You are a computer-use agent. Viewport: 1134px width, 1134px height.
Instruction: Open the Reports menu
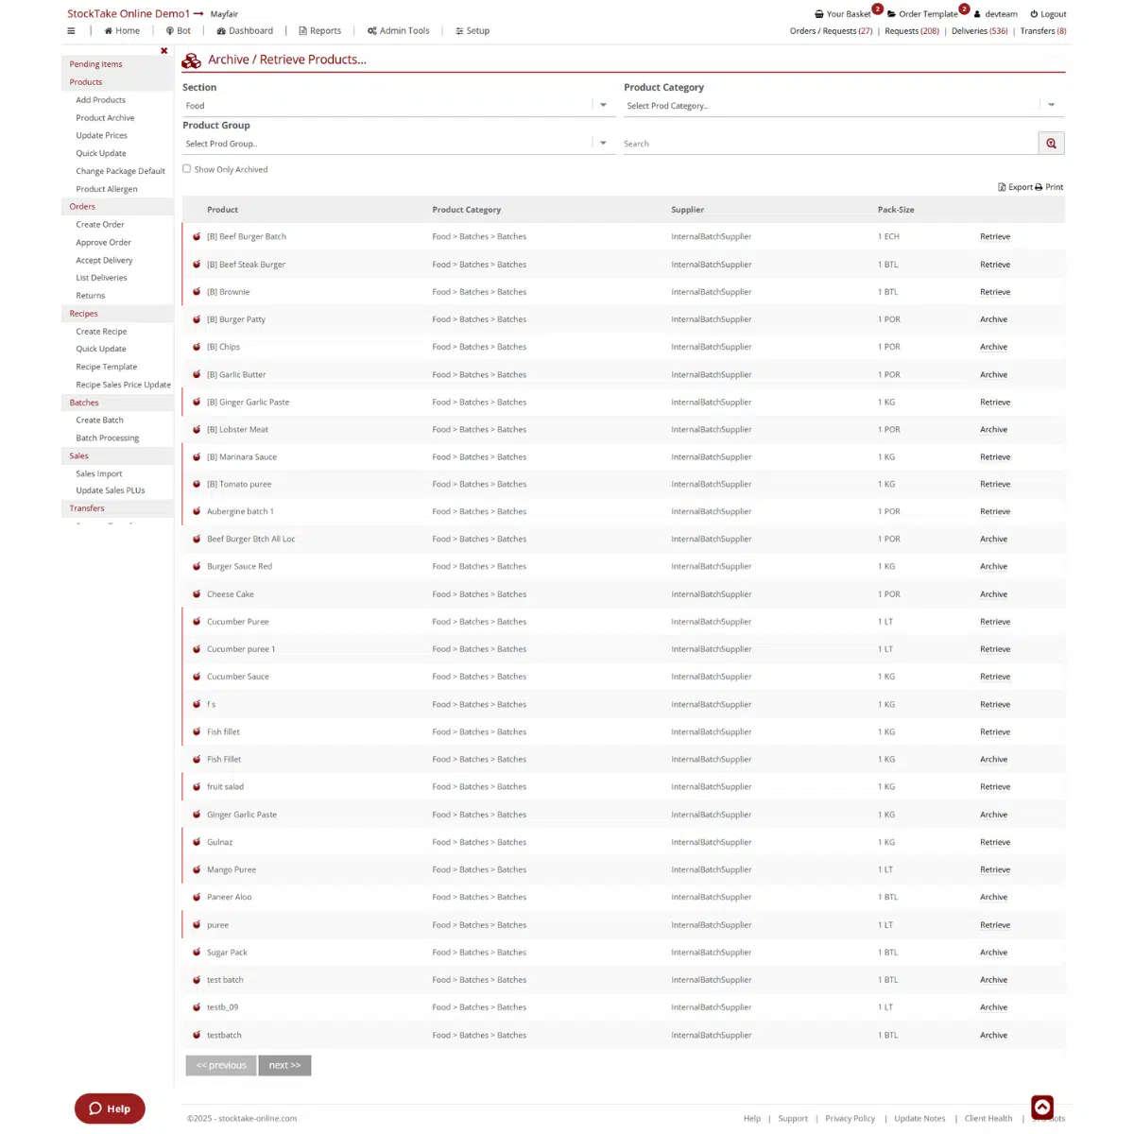pos(319,31)
